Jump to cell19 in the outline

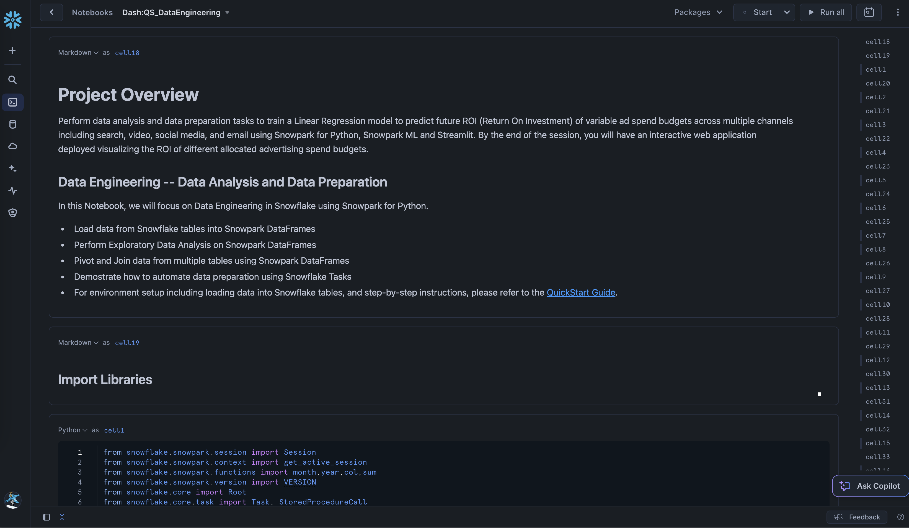click(877, 56)
